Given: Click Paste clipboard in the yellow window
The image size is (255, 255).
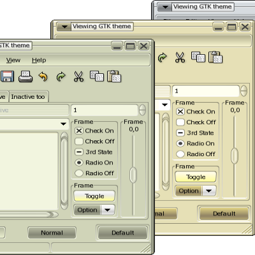Looking at the screenshot, I should click(215, 57).
